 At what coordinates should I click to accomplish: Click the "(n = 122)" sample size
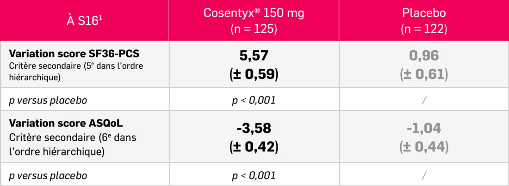point(423,29)
